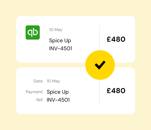The height and width of the screenshot is (130, 151).
Task: Select the 10 May date on invoice card
Action: tap(56, 30)
